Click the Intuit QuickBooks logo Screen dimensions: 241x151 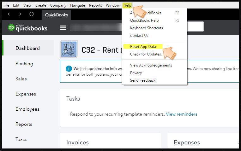tap(28, 28)
